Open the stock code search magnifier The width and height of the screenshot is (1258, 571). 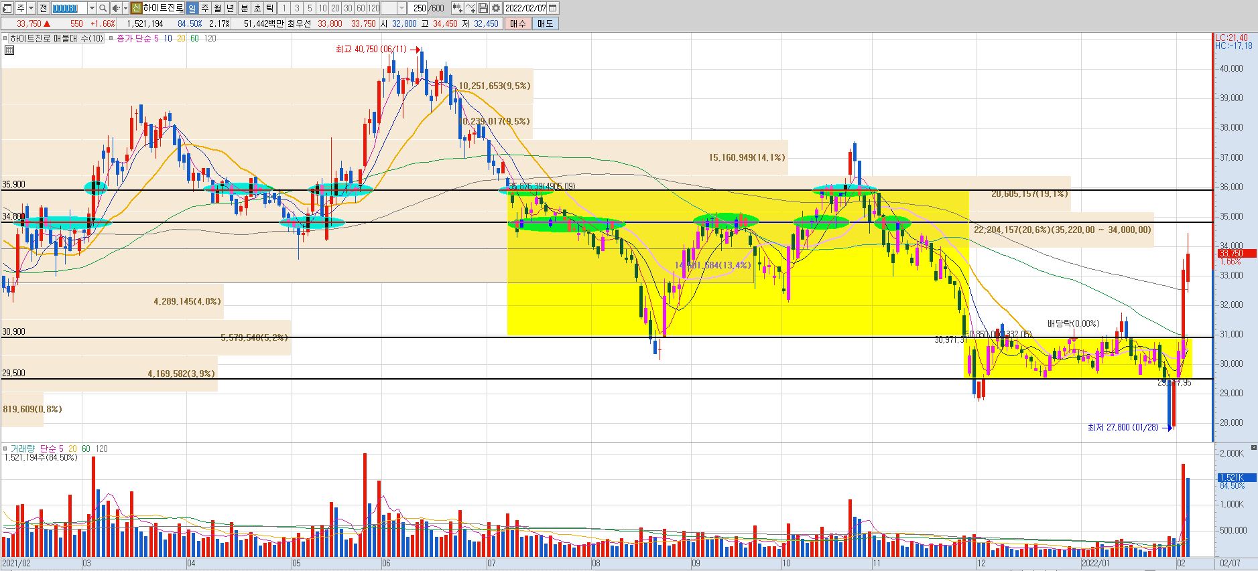(x=103, y=8)
